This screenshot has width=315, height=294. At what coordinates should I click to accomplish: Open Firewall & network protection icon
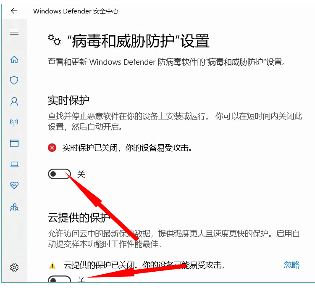click(14, 122)
